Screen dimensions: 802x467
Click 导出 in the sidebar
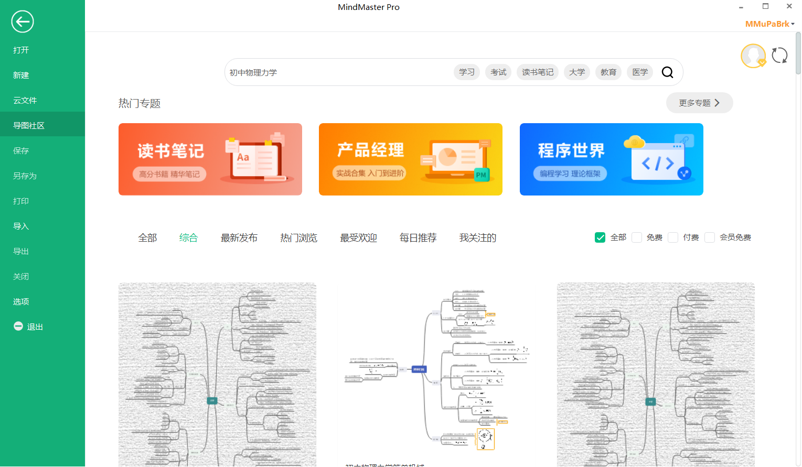[x=42, y=251]
